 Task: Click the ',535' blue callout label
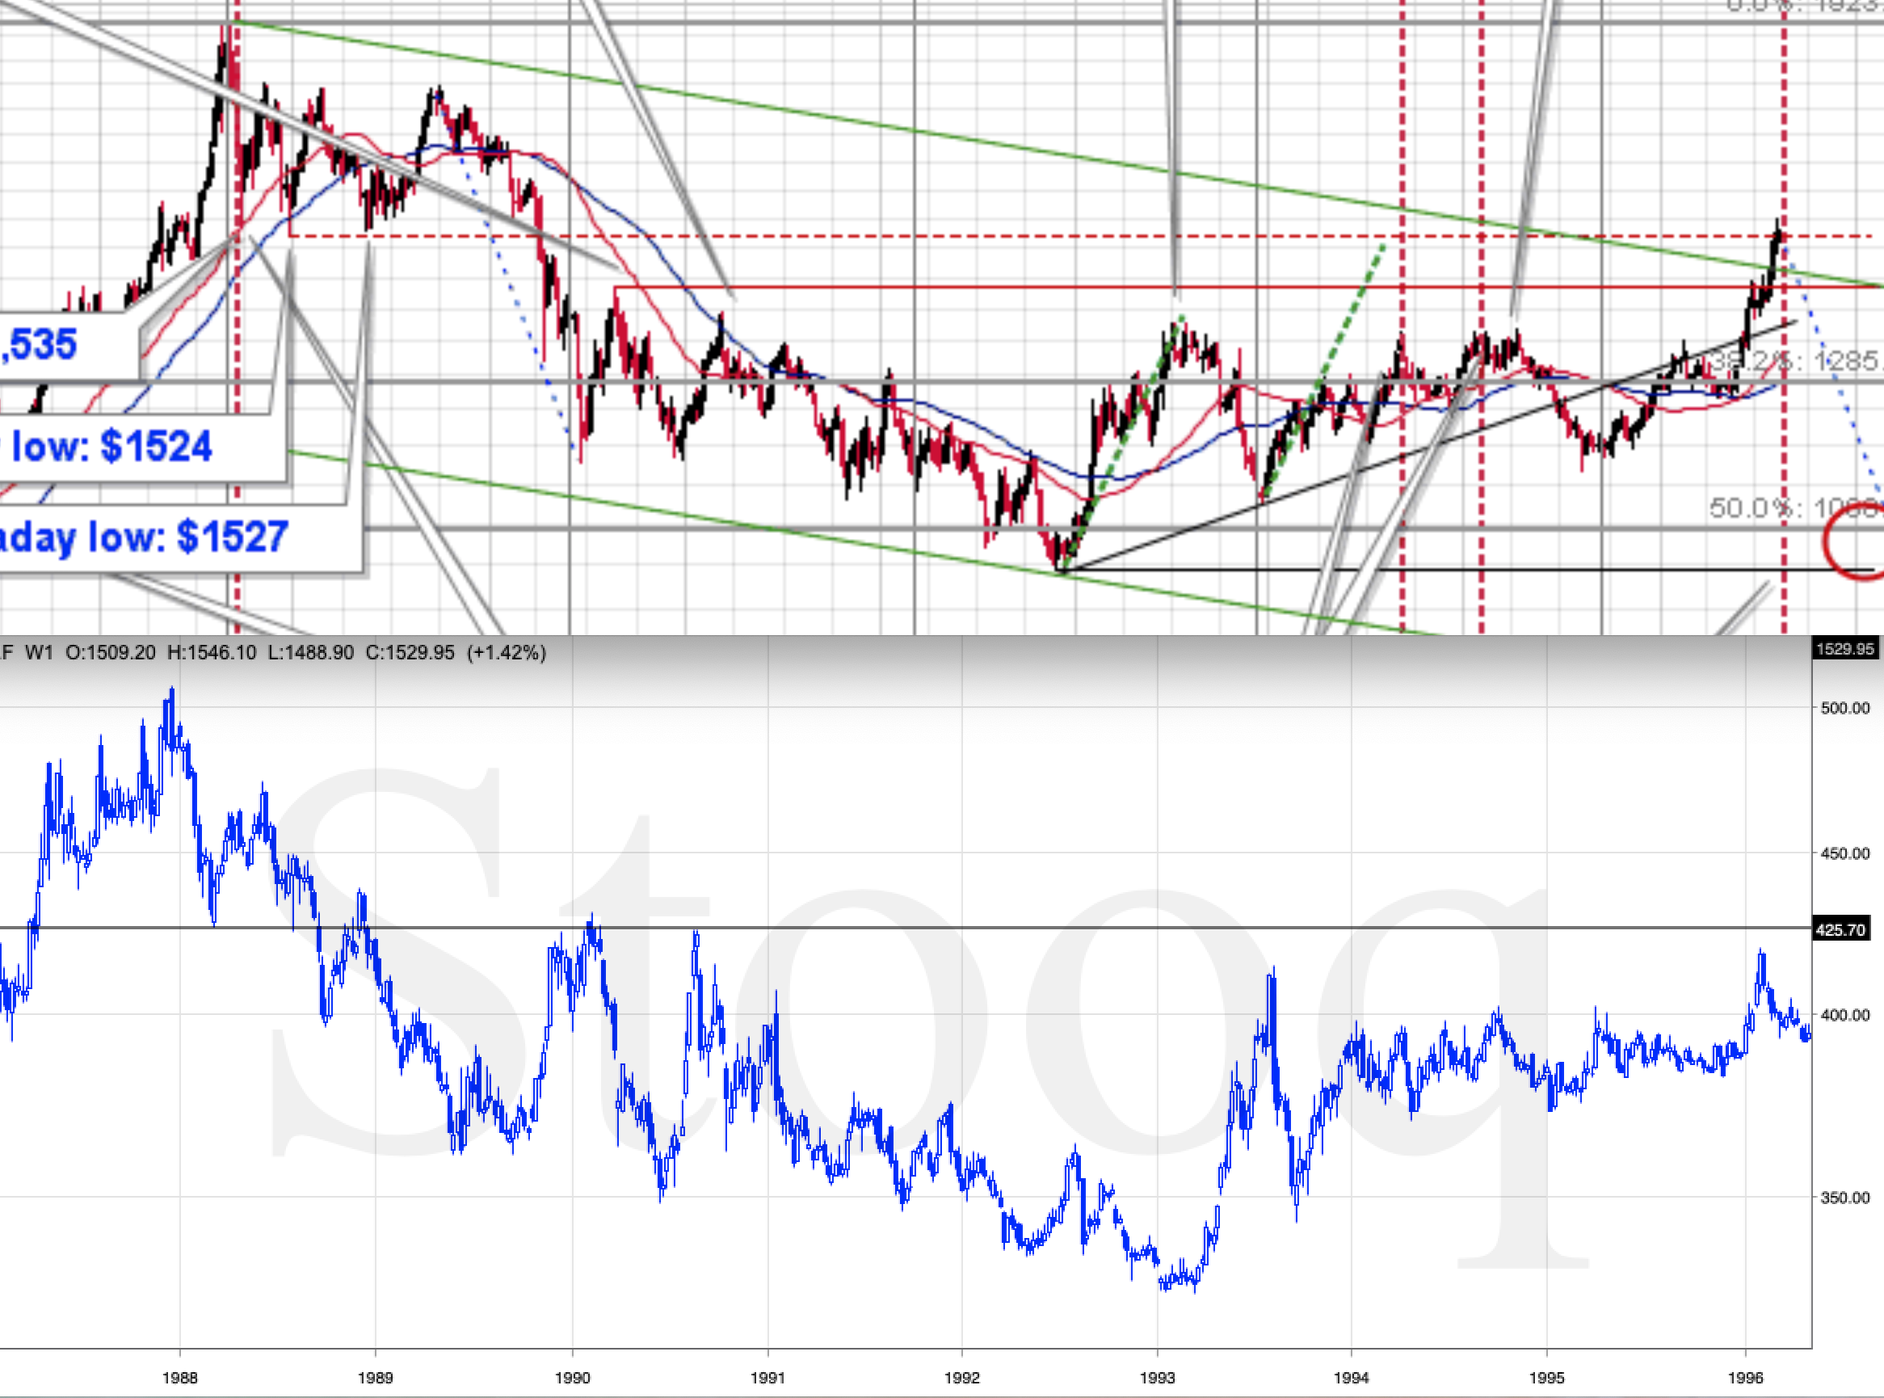[40, 344]
